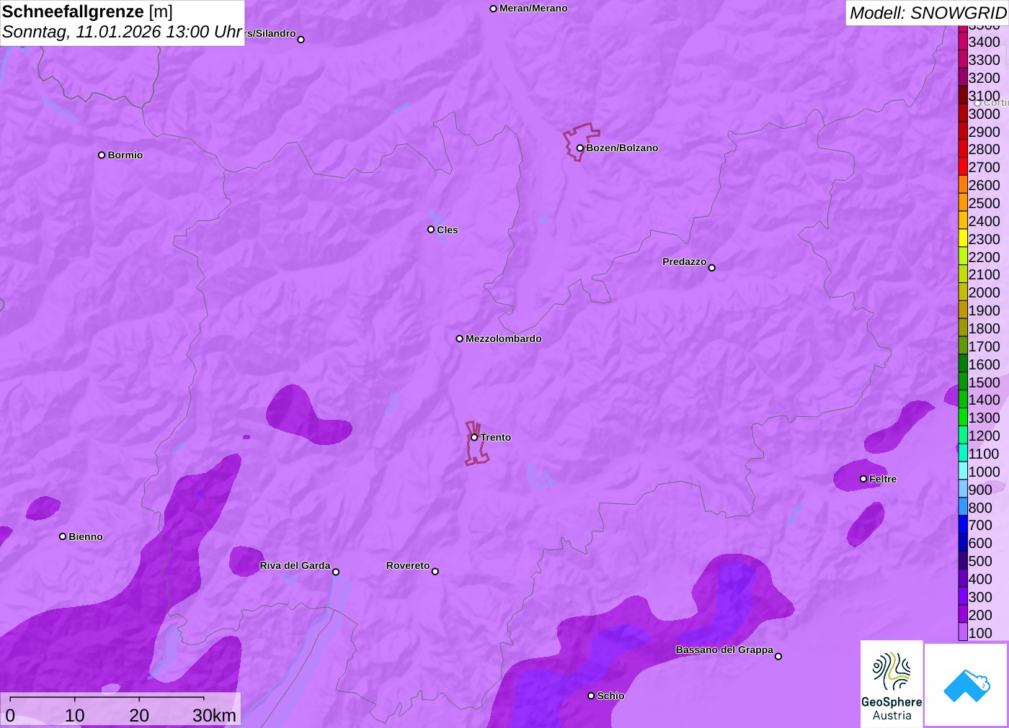
Task: Click the Trento label text
Action: 496,437
